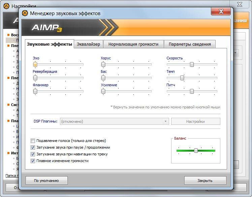
Task: Toggle Затухание звука при паузе / продолжении
Action: (33, 148)
